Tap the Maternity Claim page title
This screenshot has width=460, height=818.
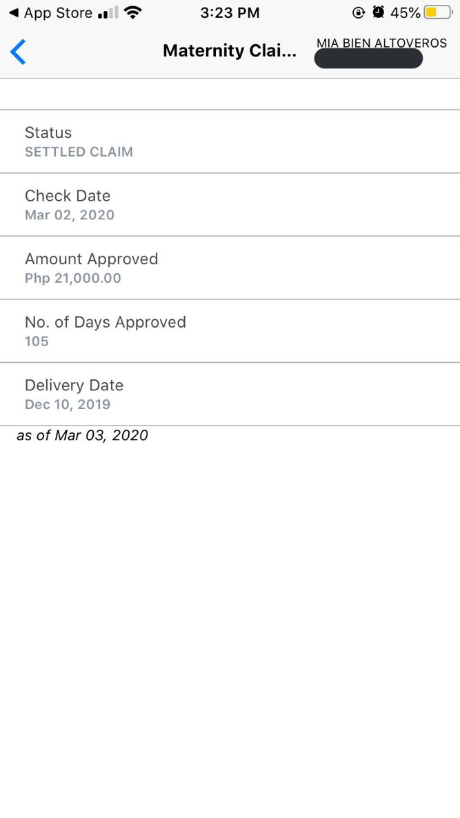pyautogui.click(x=230, y=51)
